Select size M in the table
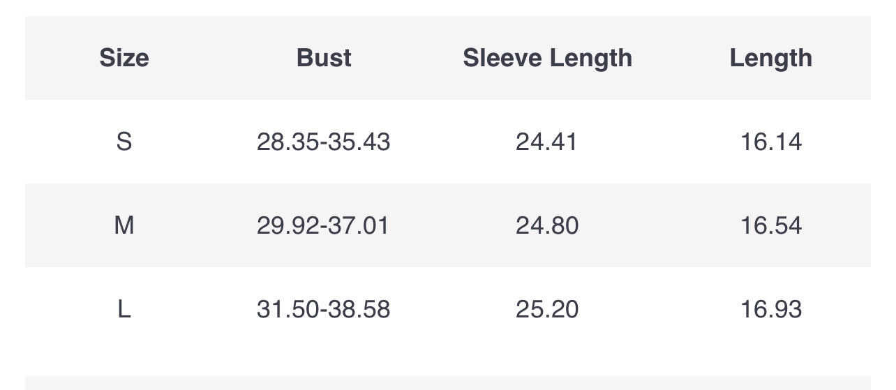Image resolution: width=896 pixels, height=390 pixels. (x=124, y=225)
